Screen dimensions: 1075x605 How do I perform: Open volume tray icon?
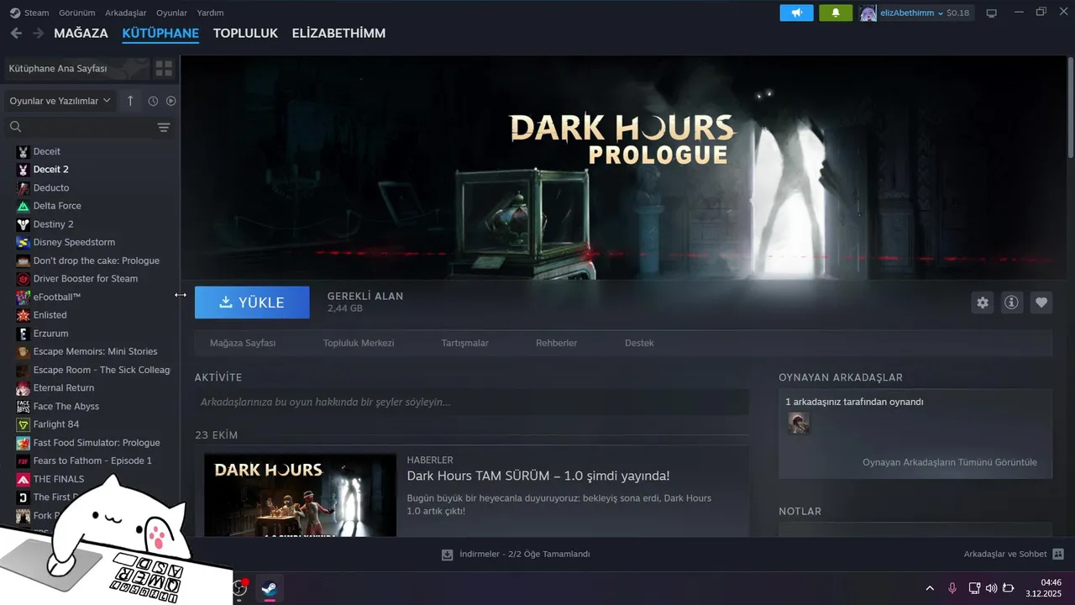pos(991,588)
